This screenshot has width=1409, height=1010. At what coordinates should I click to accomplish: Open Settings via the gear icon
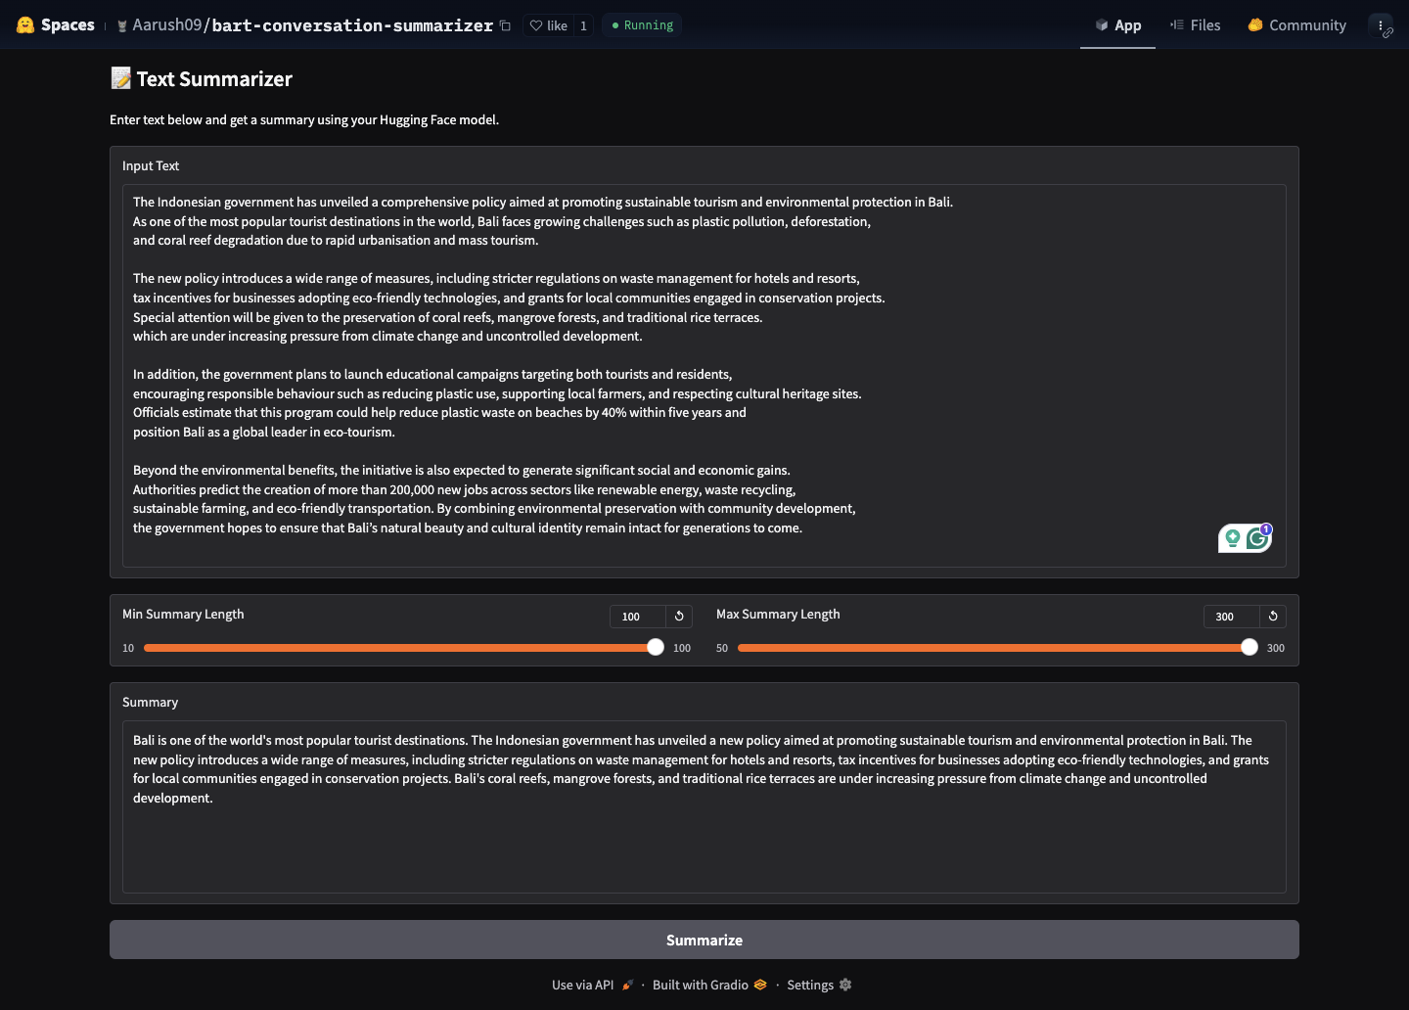[845, 985]
